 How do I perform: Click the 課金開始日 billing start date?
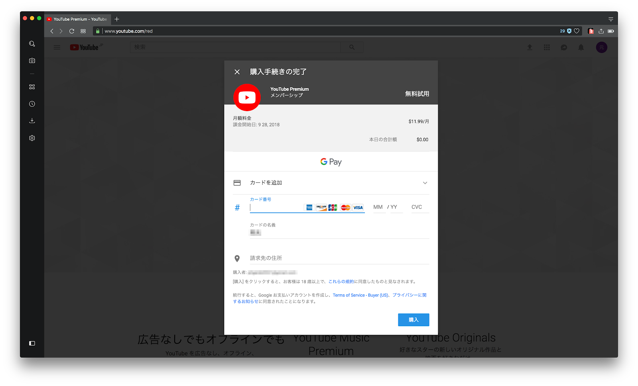pos(256,125)
